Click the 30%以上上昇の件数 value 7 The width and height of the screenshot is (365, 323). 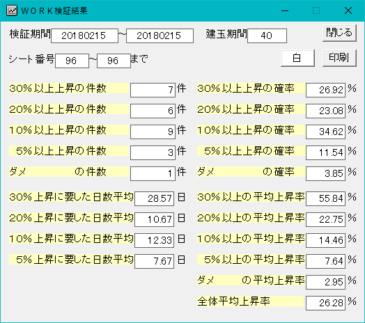coord(153,90)
